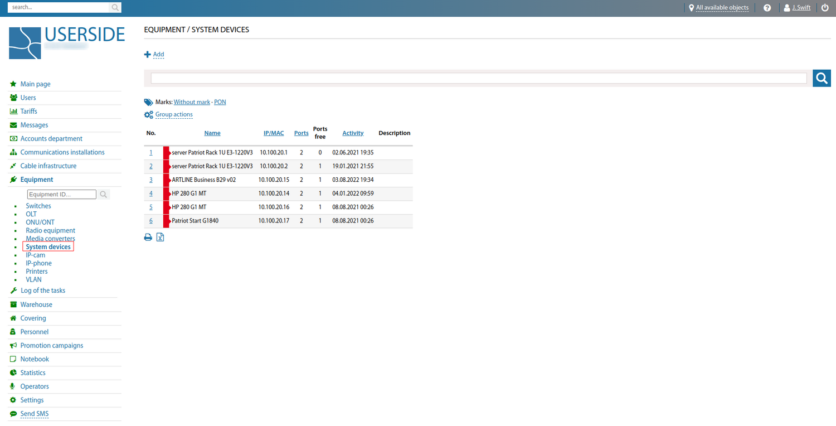This screenshot has width=836, height=426.
Task: Open the Switches equipment list
Action: 38,206
